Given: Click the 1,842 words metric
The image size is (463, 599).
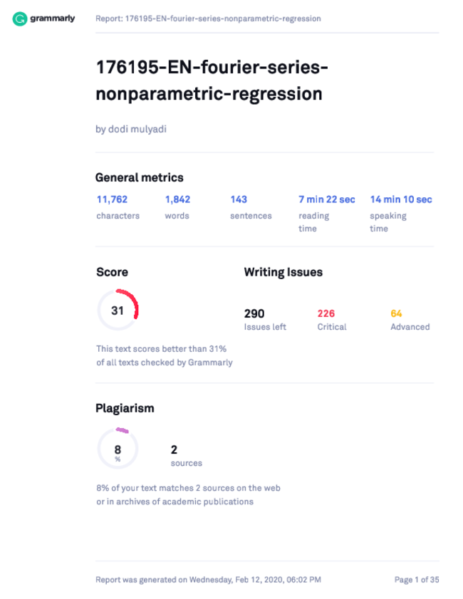Looking at the screenshot, I should pos(177,207).
